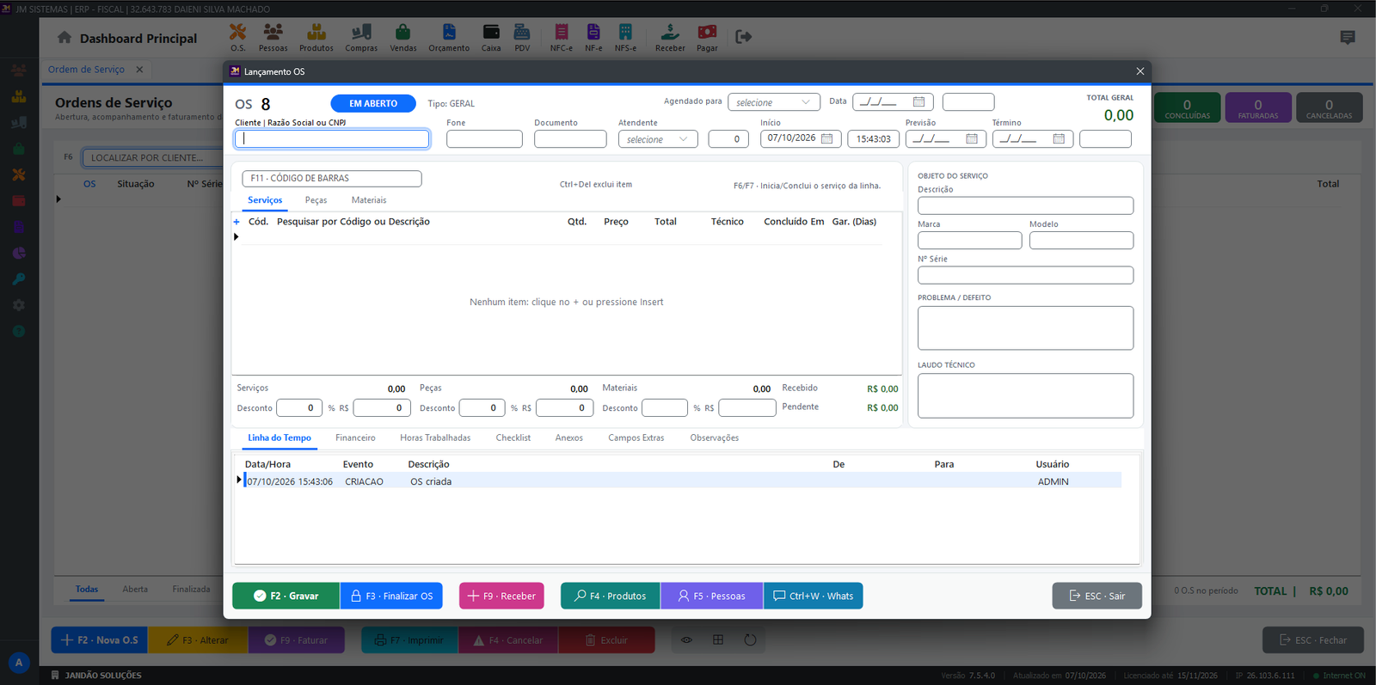
Task: Open the Pessoas toolbar icon
Action: [273, 37]
